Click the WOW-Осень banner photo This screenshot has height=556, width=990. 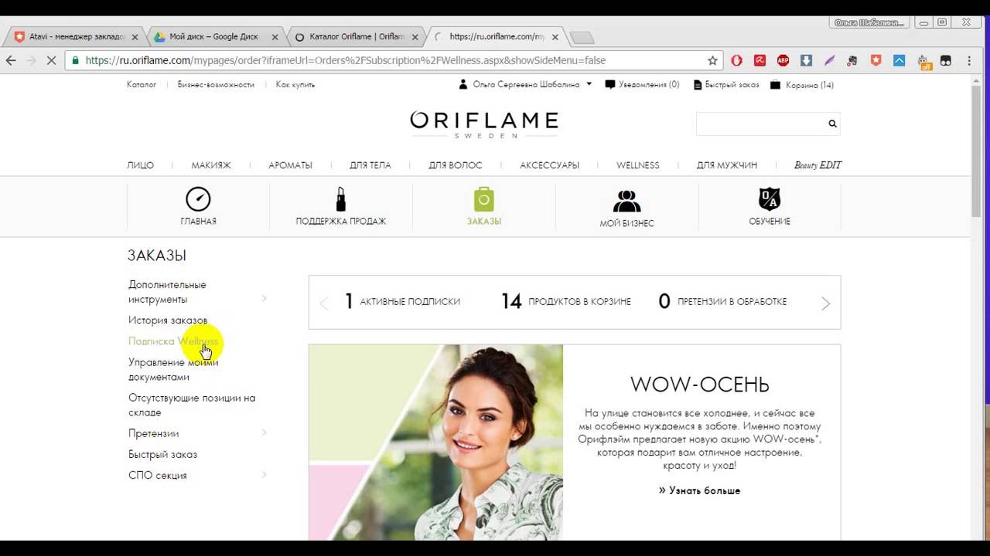[435, 442]
